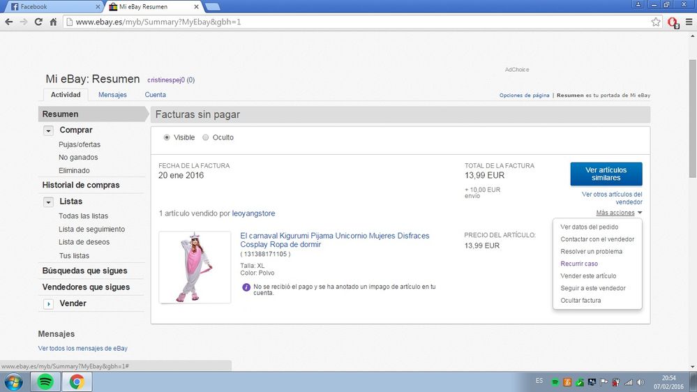Click the browser back arrow
Image resolution: width=697 pixels, height=392 pixels.
(x=9, y=22)
